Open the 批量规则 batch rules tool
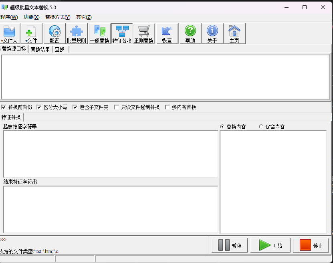The width and height of the screenshot is (333, 263). point(76,33)
